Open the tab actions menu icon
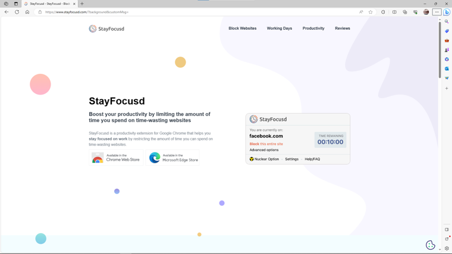The height and width of the screenshot is (254, 452). (16, 4)
